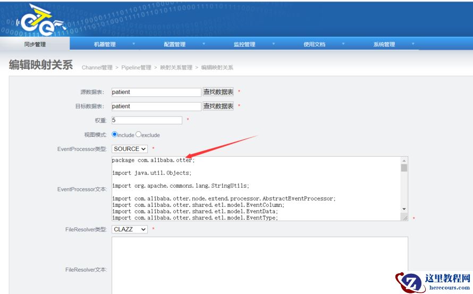
Task: Open the 系统管理 menu
Action: [x=384, y=44]
